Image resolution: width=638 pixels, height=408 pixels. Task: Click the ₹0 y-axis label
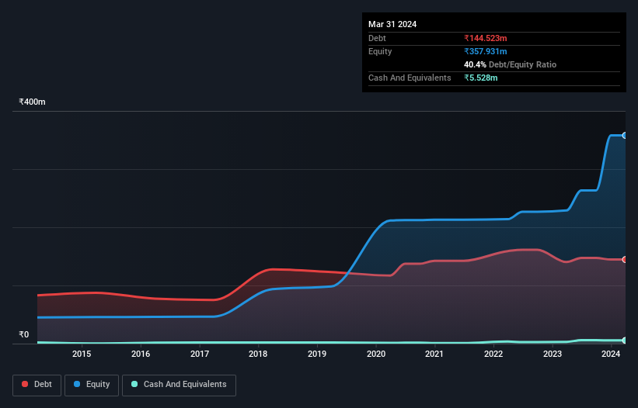coord(24,334)
